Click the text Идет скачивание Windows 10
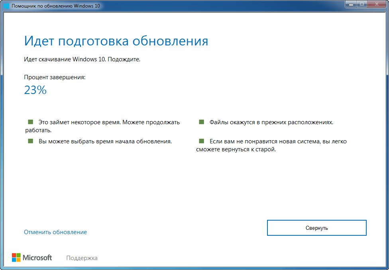Screen dimensions: 389x270 click(65, 59)
